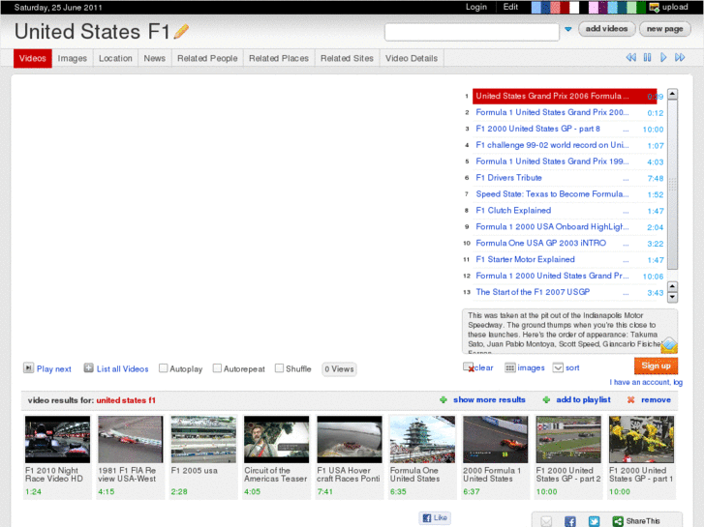Open the Location tab

[x=115, y=58]
